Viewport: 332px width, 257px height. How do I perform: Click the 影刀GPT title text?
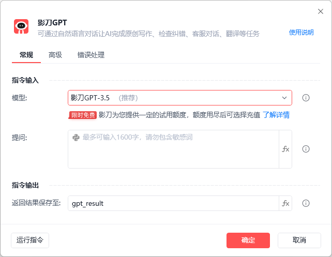(x=52, y=23)
